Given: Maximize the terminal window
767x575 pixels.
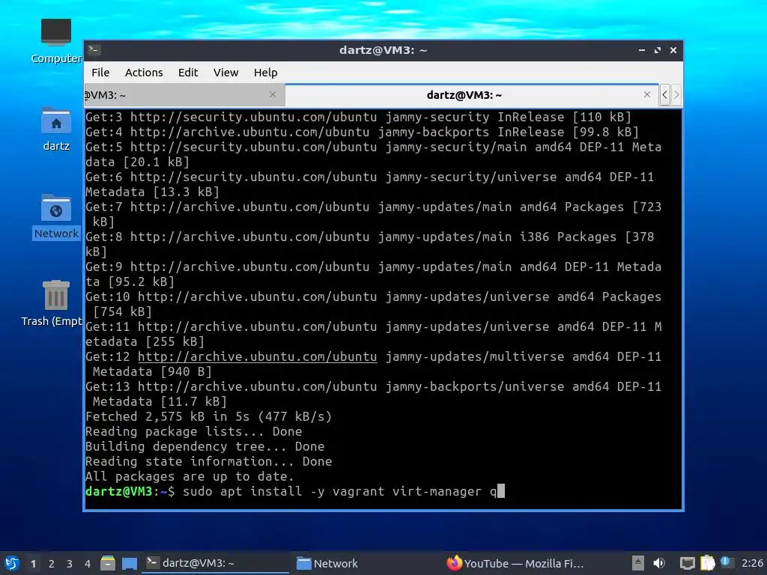Looking at the screenshot, I should [x=658, y=50].
